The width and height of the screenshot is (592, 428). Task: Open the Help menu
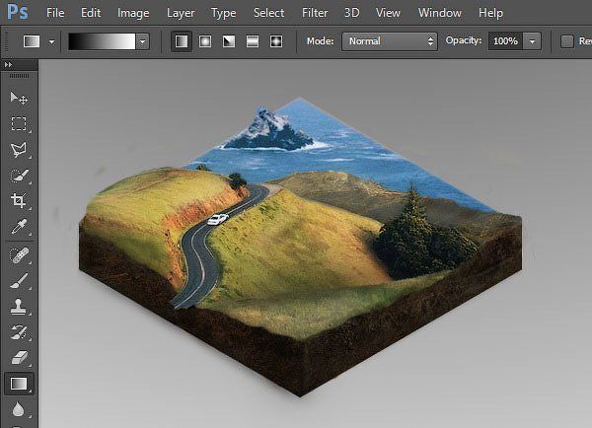pyautogui.click(x=490, y=13)
